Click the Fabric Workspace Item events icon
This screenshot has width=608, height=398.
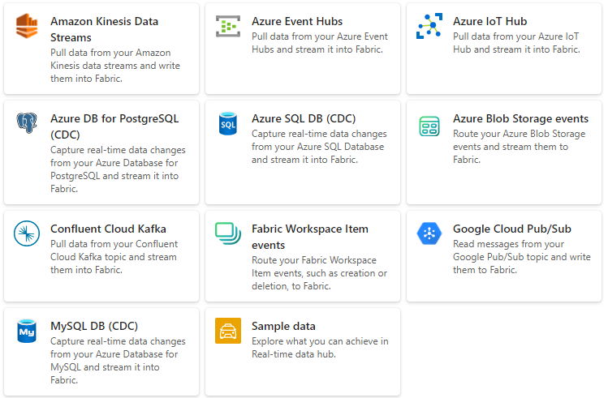pos(228,233)
